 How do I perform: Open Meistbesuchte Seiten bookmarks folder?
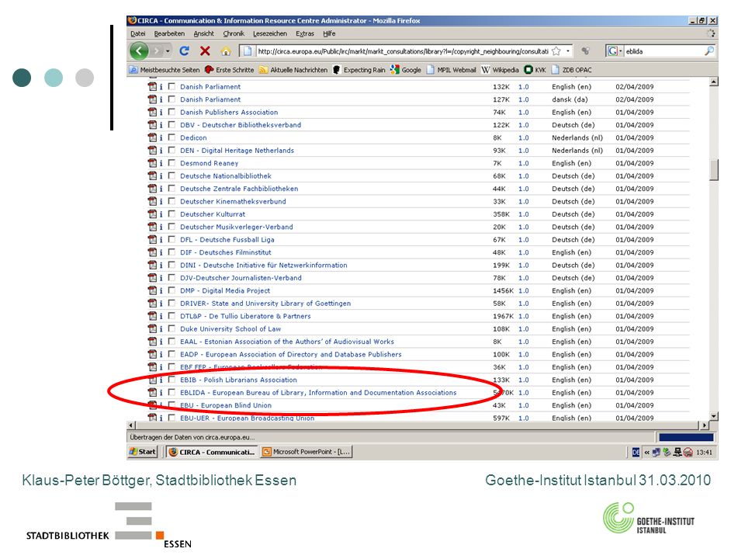[165, 70]
